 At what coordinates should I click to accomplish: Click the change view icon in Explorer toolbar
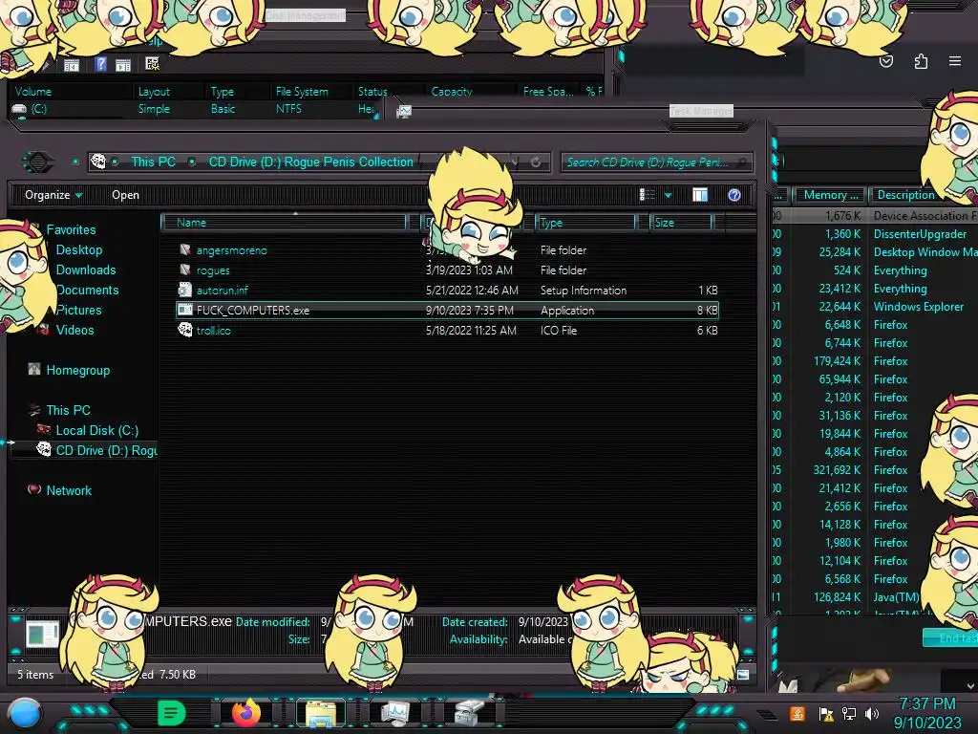tap(647, 195)
